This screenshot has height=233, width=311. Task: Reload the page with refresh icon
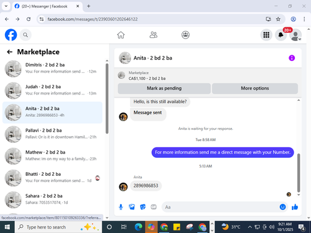coord(29,19)
